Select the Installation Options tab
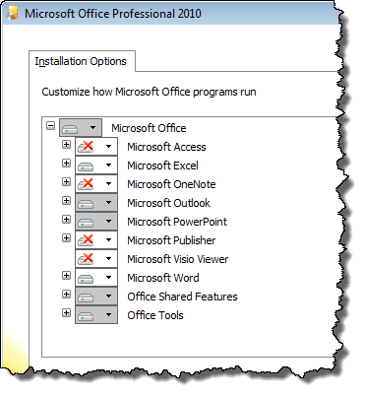 click(x=82, y=61)
